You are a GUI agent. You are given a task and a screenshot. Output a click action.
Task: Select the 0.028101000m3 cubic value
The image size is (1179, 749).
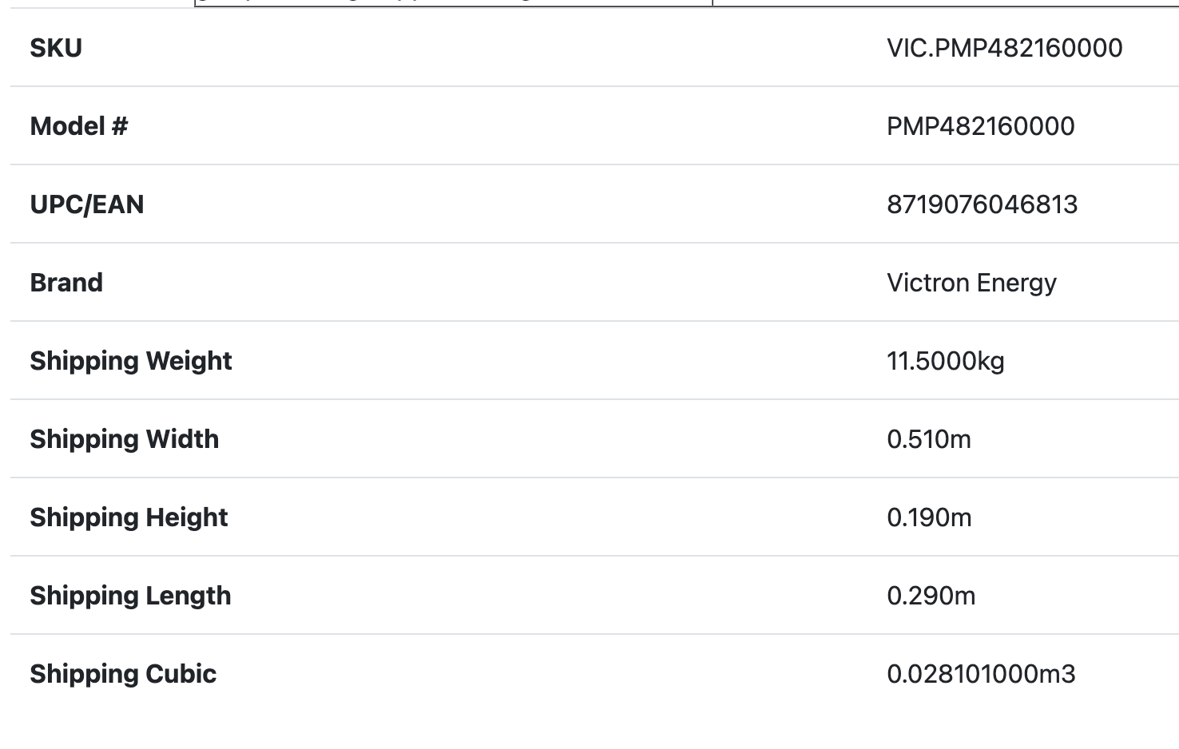pyautogui.click(x=981, y=674)
